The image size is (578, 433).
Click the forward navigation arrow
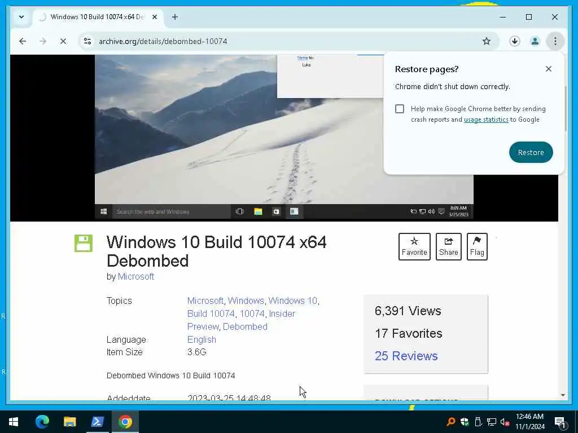click(43, 41)
